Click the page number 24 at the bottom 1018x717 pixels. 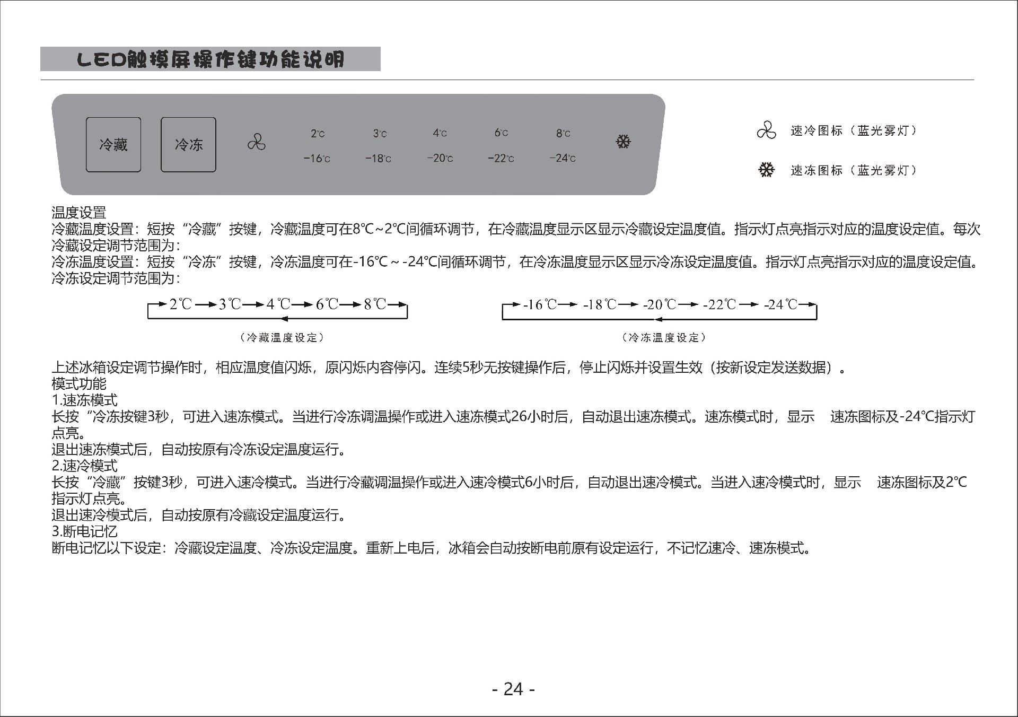pos(513,689)
